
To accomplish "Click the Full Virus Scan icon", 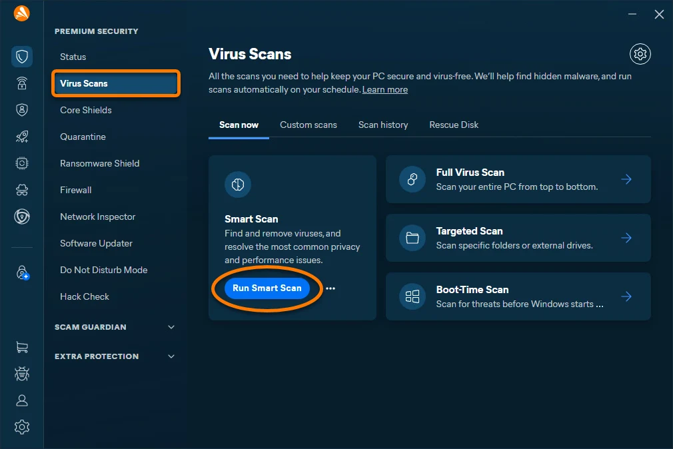I will [412, 179].
